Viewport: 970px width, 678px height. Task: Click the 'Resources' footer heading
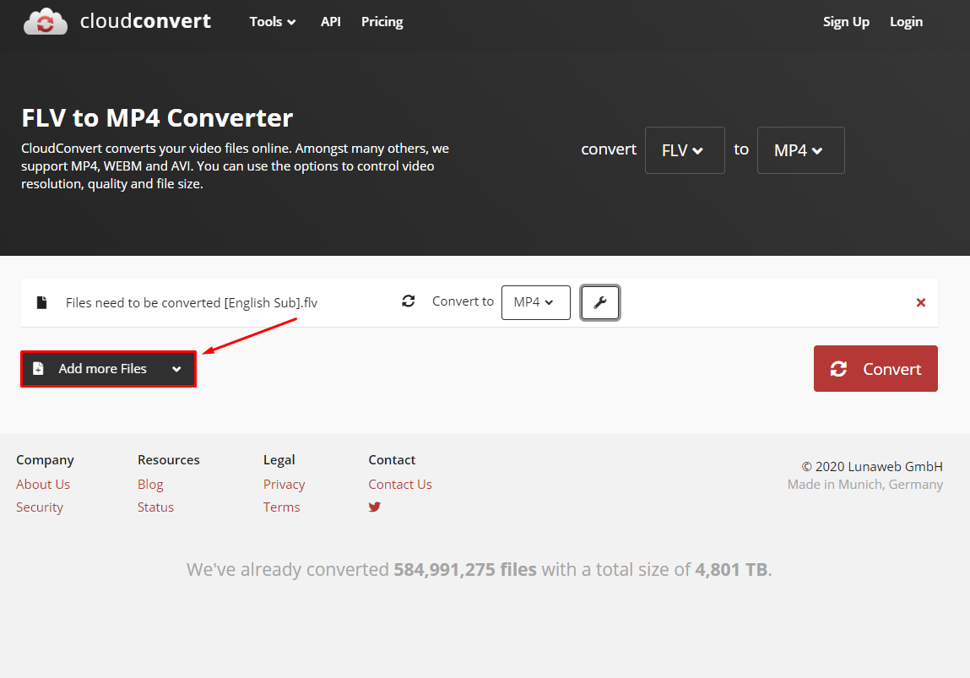[x=168, y=459]
